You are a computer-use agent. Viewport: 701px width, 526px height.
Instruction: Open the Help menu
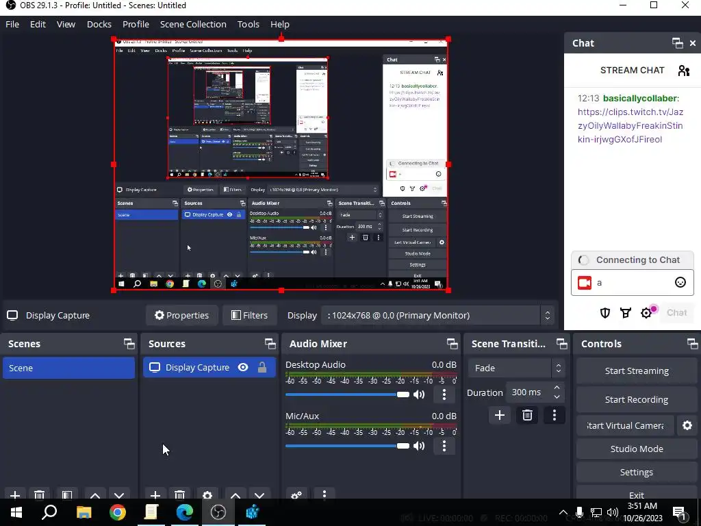coord(280,24)
